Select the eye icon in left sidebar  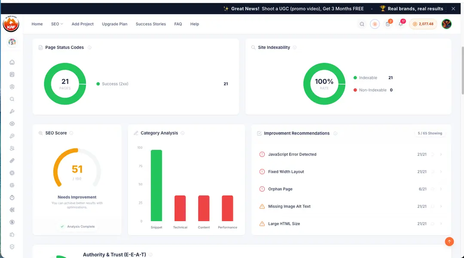point(12,124)
